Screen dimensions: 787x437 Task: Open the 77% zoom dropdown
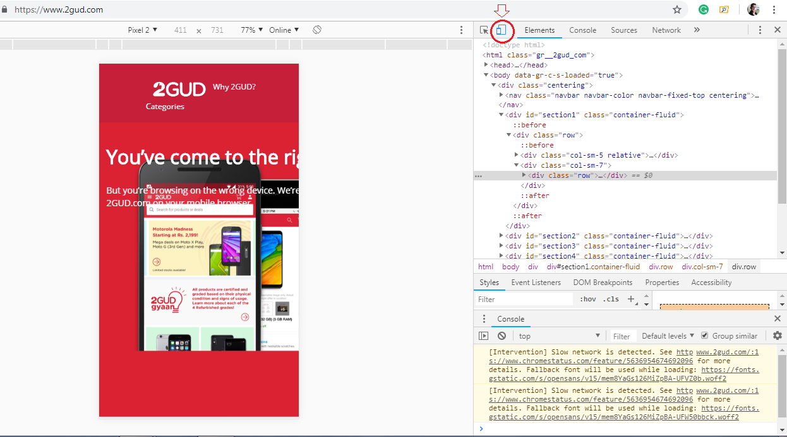(251, 30)
